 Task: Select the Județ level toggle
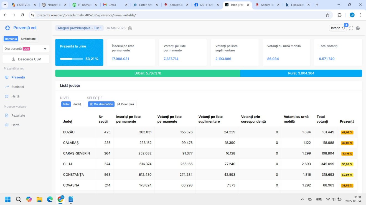coord(77,104)
